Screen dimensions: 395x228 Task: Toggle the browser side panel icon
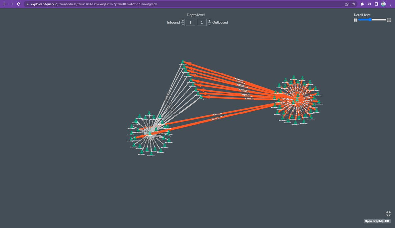(376, 4)
